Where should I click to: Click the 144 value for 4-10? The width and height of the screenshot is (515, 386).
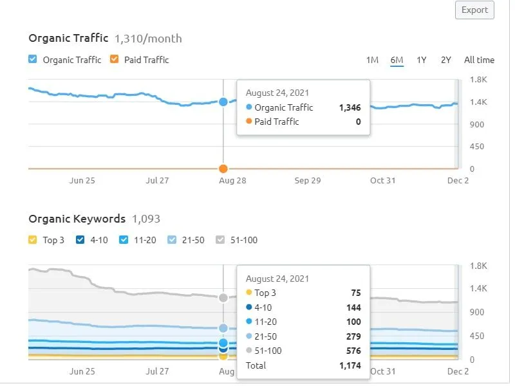click(x=353, y=308)
